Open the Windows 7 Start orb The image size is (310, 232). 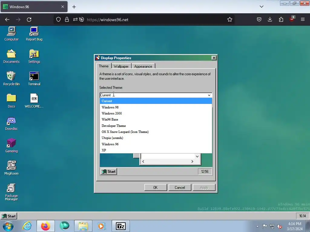pos(8,226)
